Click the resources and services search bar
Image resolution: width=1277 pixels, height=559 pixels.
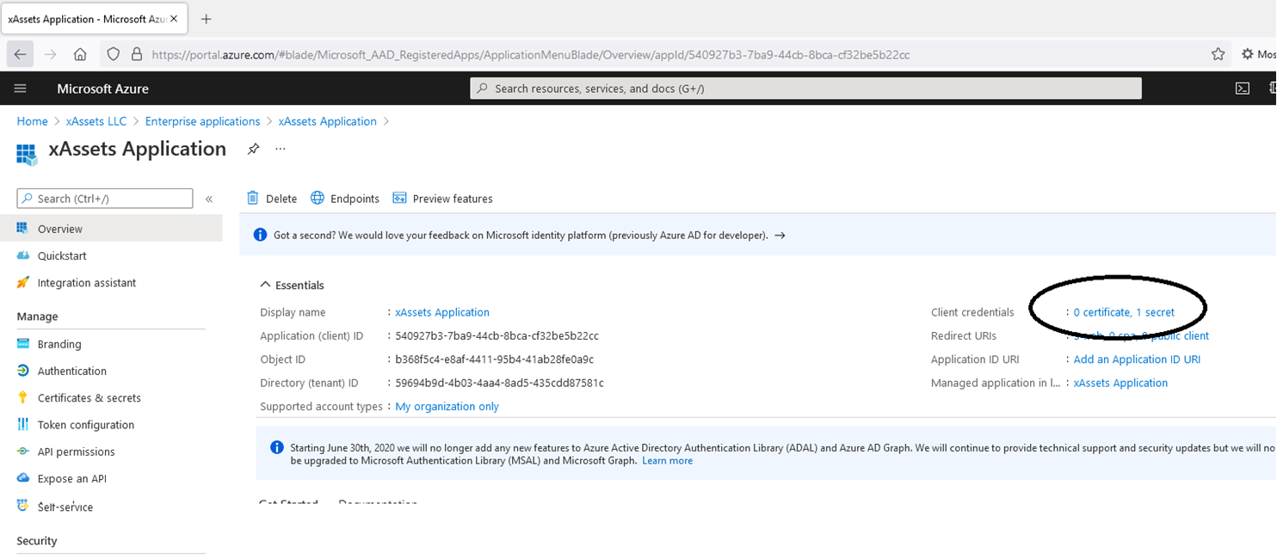click(805, 88)
